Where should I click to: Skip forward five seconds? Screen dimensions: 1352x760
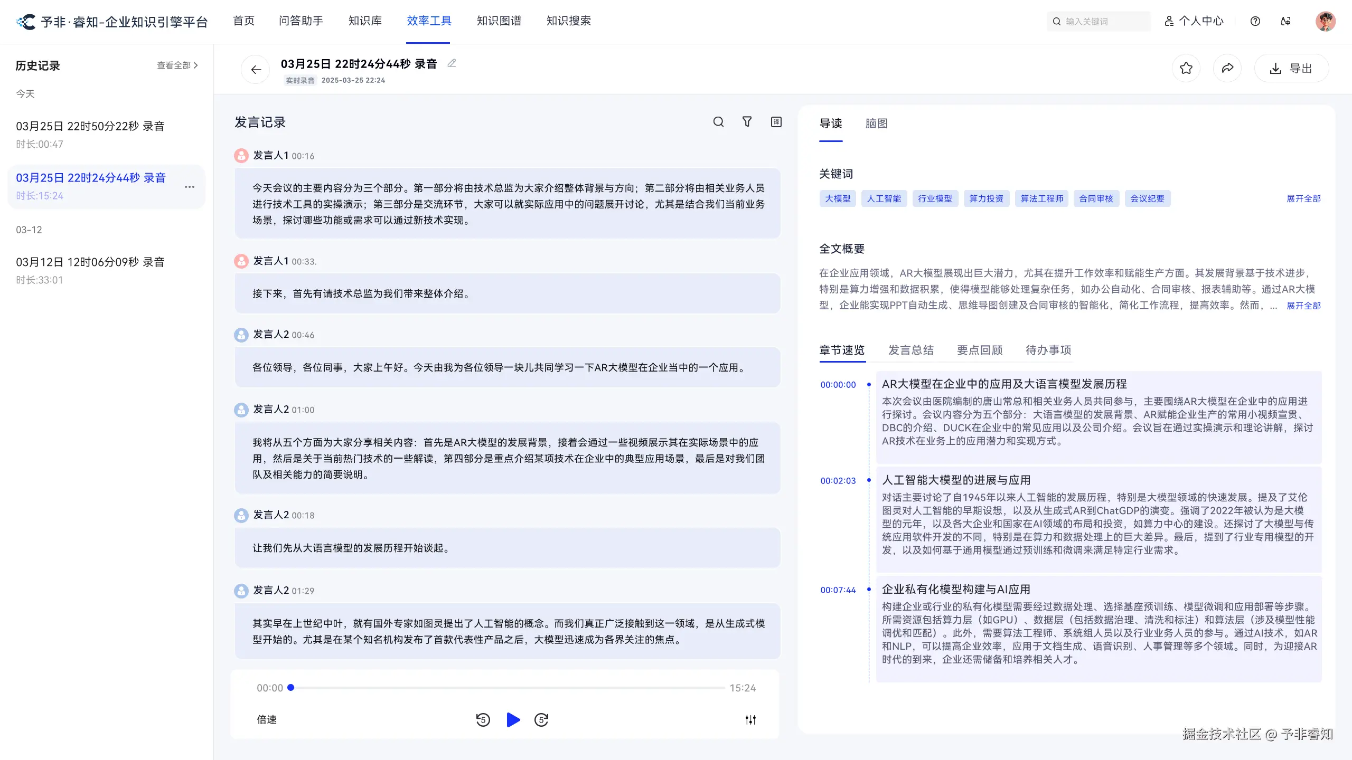pos(541,719)
